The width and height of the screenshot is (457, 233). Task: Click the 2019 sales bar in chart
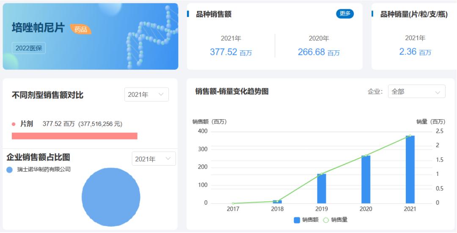322,189
